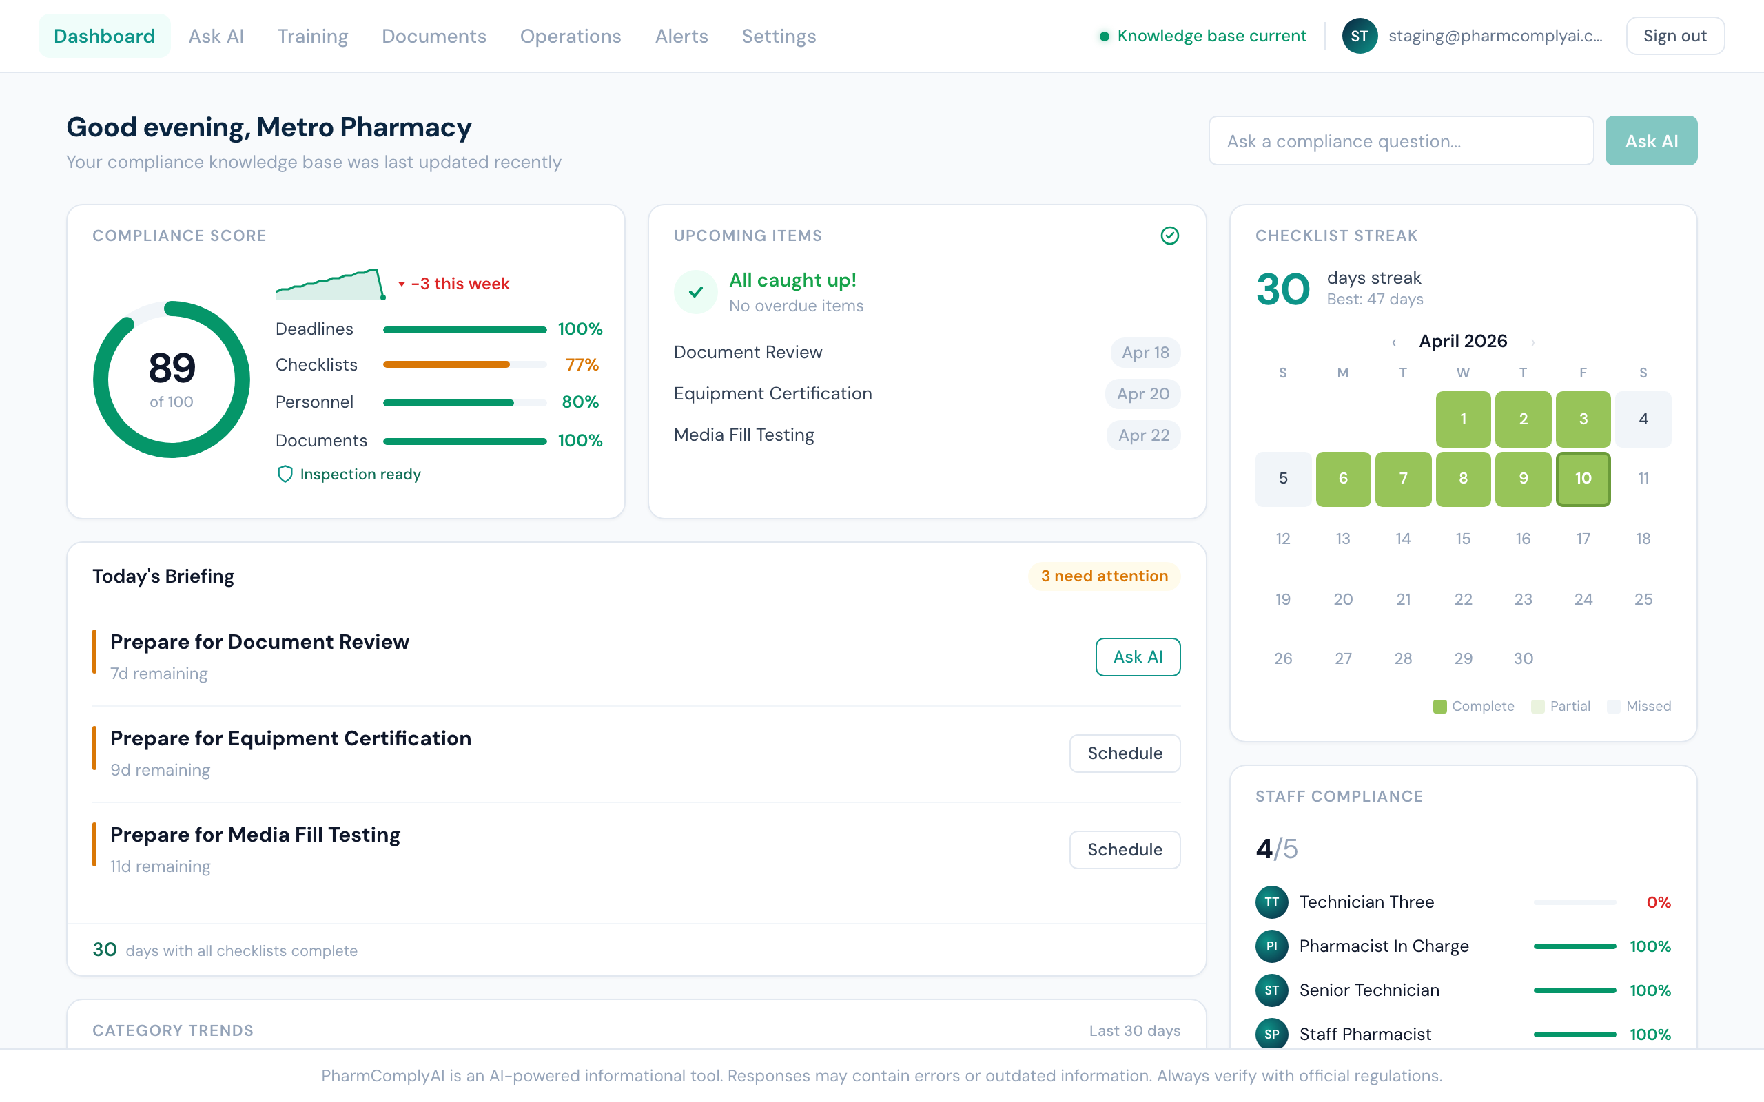1764x1102 pixels.
Task: Open the Last 30 days selector in Category Trends
Action: click(1135, 1030)
